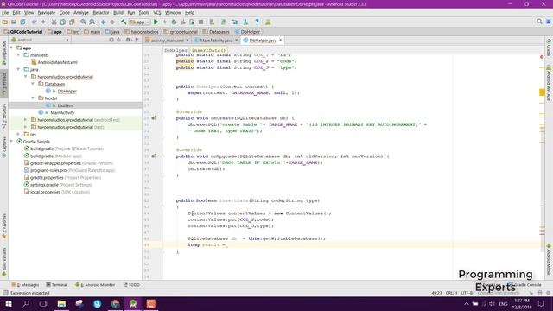Image resolution: width=553 pixels, height=311 pixels.
Task: Close the DbHelper.java tab
Action: coord(280,41)
